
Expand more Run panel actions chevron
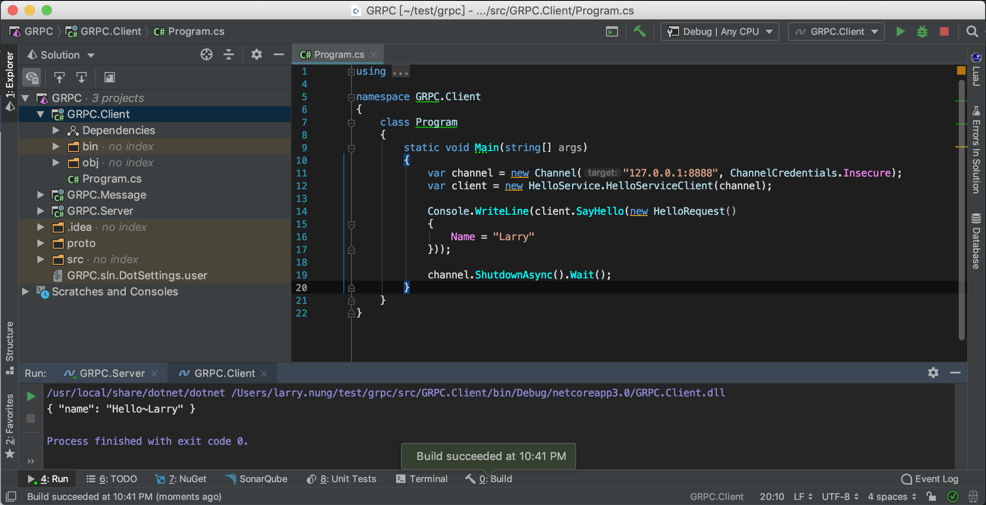[31, 461]
